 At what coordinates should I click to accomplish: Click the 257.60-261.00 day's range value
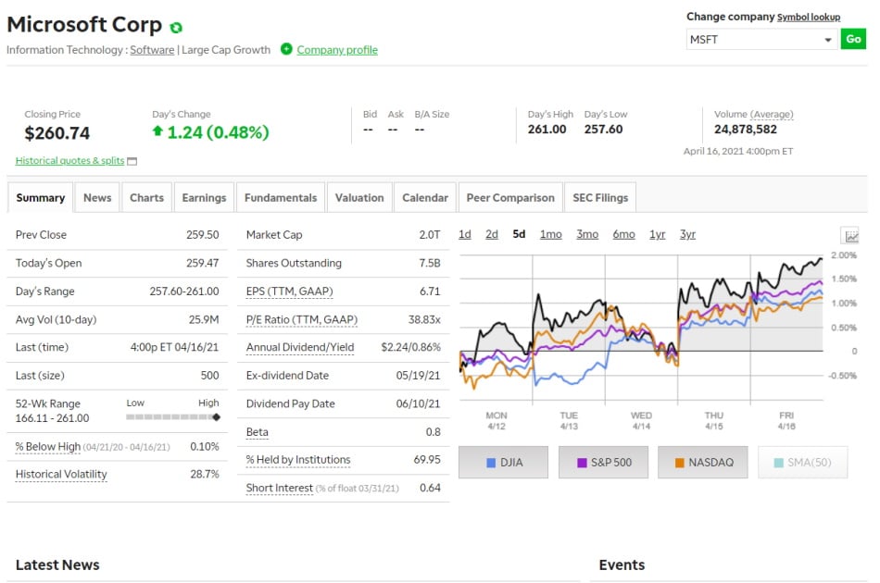point(184,291)
